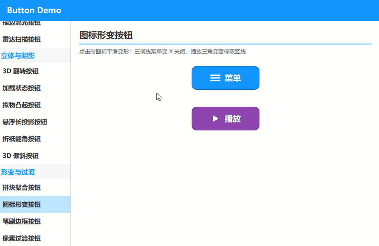Select 3D 倾斜按钮 sidebar item

click(x=35, y=156)
